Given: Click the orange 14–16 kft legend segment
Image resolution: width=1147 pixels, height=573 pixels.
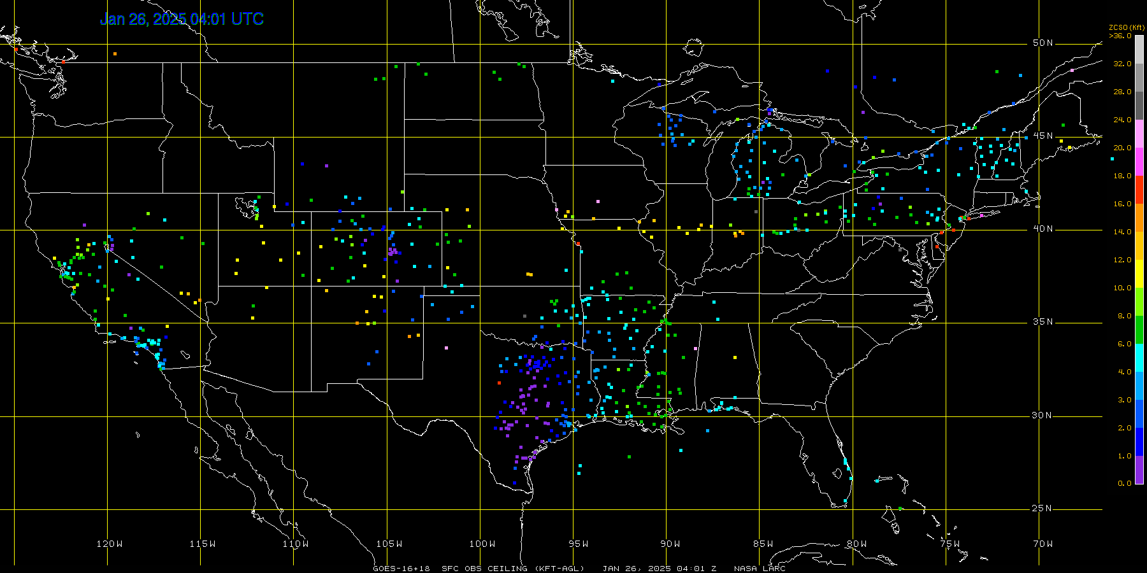Looking at the screenshot, I should (x=1139, y=218).
